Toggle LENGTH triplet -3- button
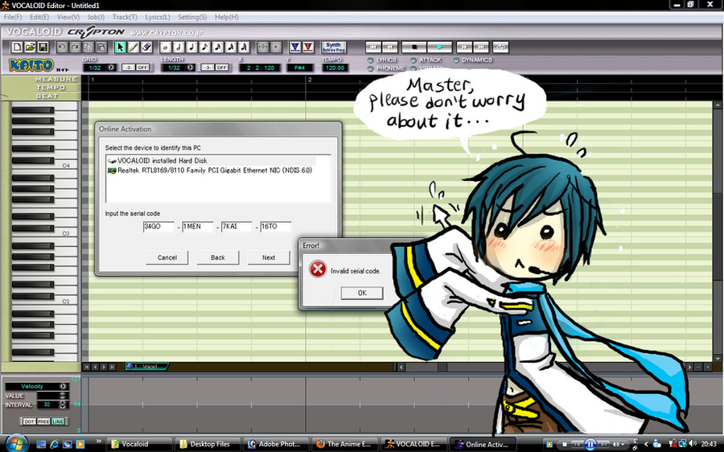The height and width of the screenshot is (452, 724). click(208, 68)
